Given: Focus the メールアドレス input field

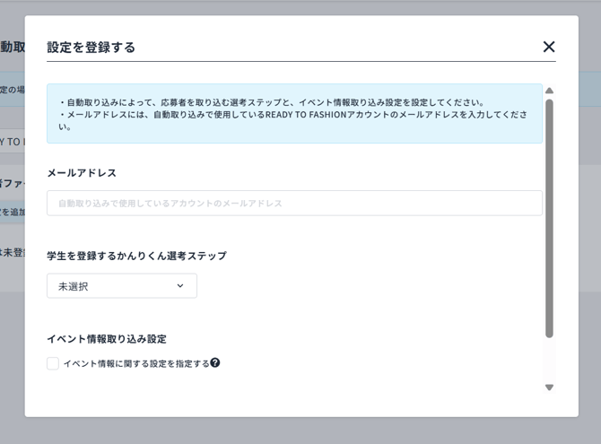Looking at the screenshot, I should click(294, 204).
